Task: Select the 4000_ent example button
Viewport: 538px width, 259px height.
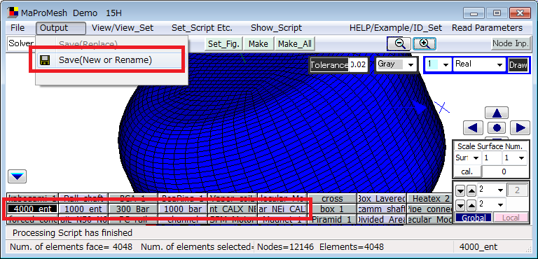Action: [x=33, y=209]
